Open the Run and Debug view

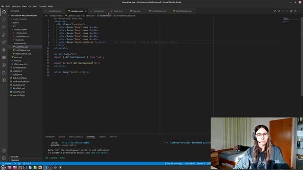[x=4, y=34]
